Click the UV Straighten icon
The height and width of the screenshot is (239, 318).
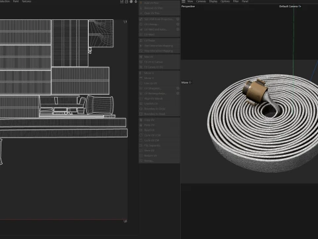[x=141, y=88]
